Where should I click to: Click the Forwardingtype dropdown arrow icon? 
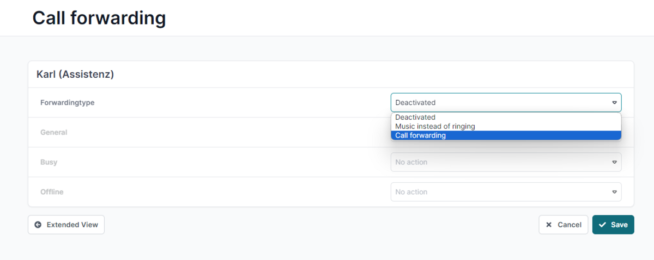(614, 102)
